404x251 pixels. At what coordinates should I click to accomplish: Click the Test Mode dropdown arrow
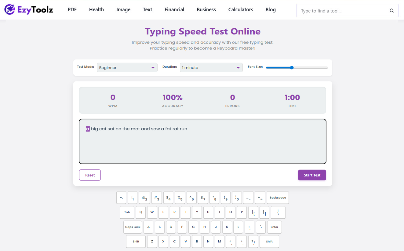pyautogui.click(x=153, y=67)
